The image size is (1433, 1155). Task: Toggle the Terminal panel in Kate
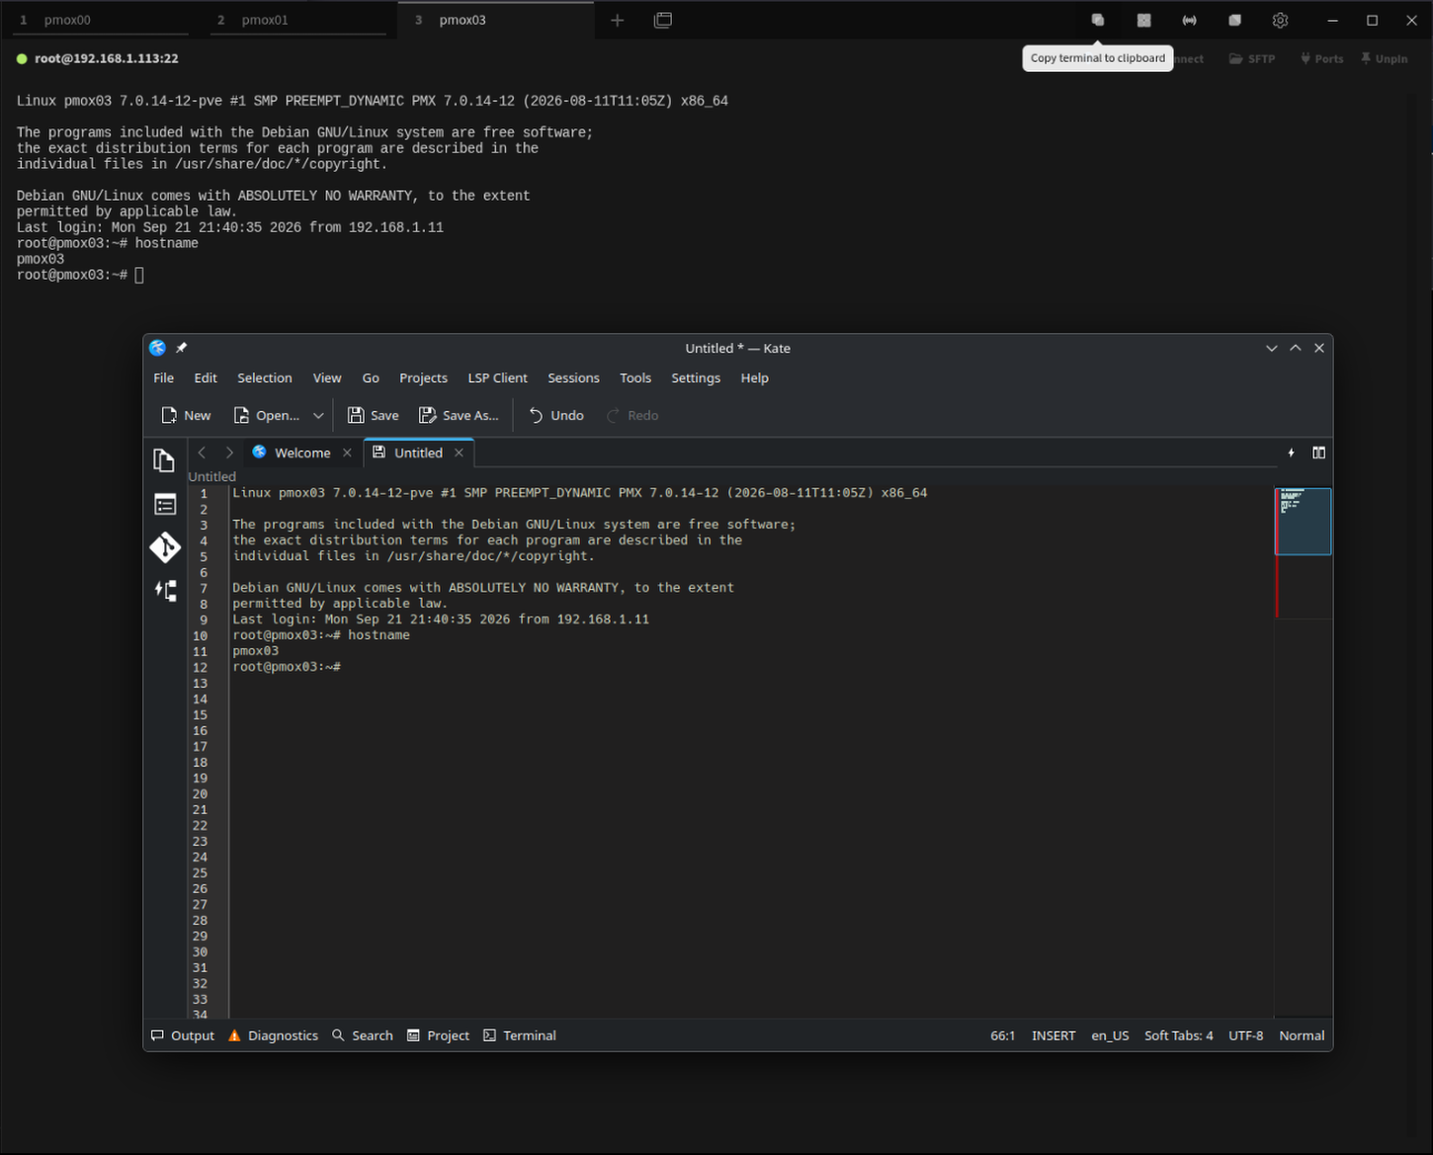point(519,1035)
